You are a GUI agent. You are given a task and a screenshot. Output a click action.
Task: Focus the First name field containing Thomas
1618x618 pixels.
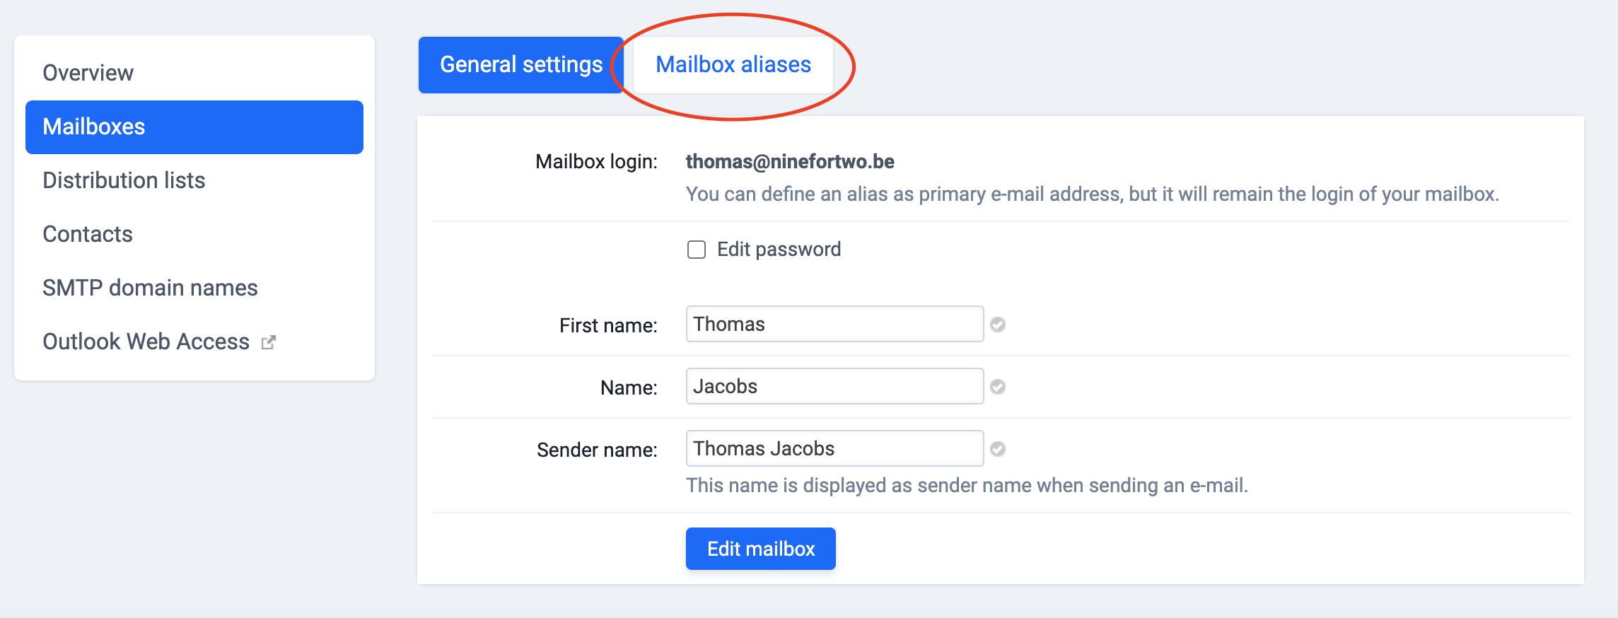[x=834, y=324]
